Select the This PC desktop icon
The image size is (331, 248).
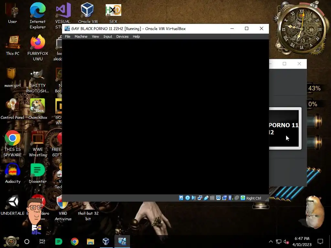tap(13, 45)
